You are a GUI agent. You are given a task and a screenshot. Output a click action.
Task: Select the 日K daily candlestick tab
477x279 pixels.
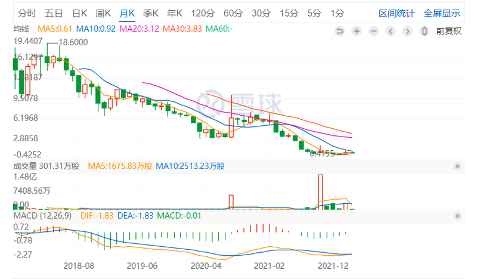tap(80, 13)
